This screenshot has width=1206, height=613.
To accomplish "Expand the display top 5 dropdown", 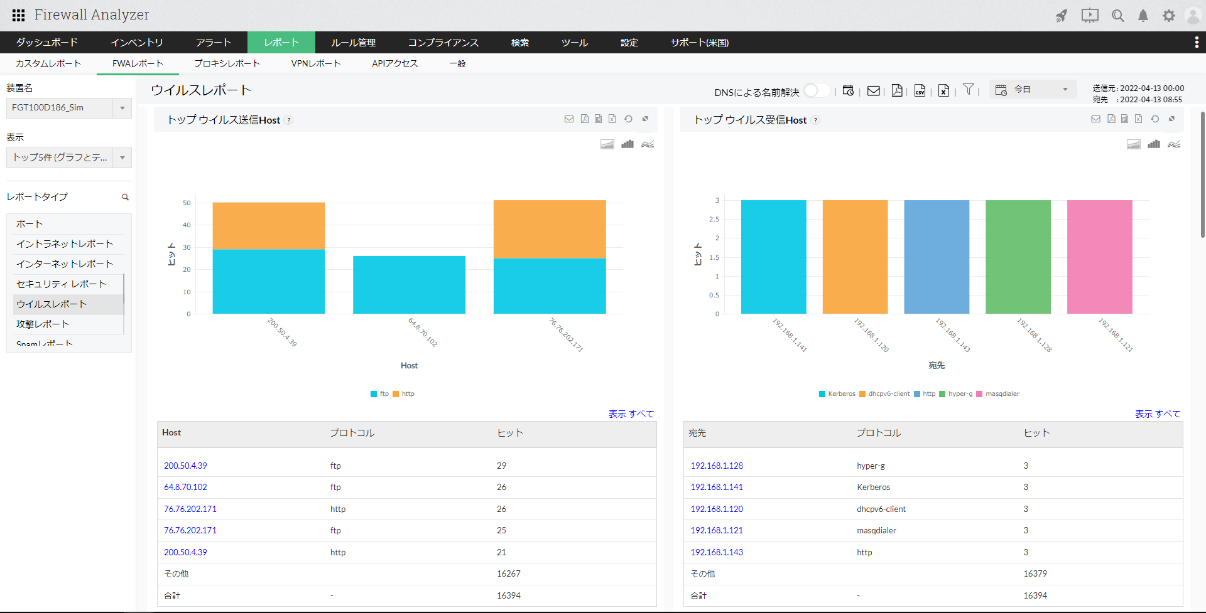I will (69, 157).
